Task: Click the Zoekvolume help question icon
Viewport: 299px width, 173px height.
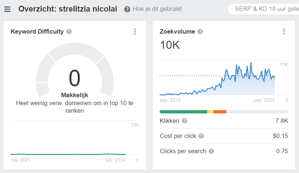Action: (x=200, y=31)
